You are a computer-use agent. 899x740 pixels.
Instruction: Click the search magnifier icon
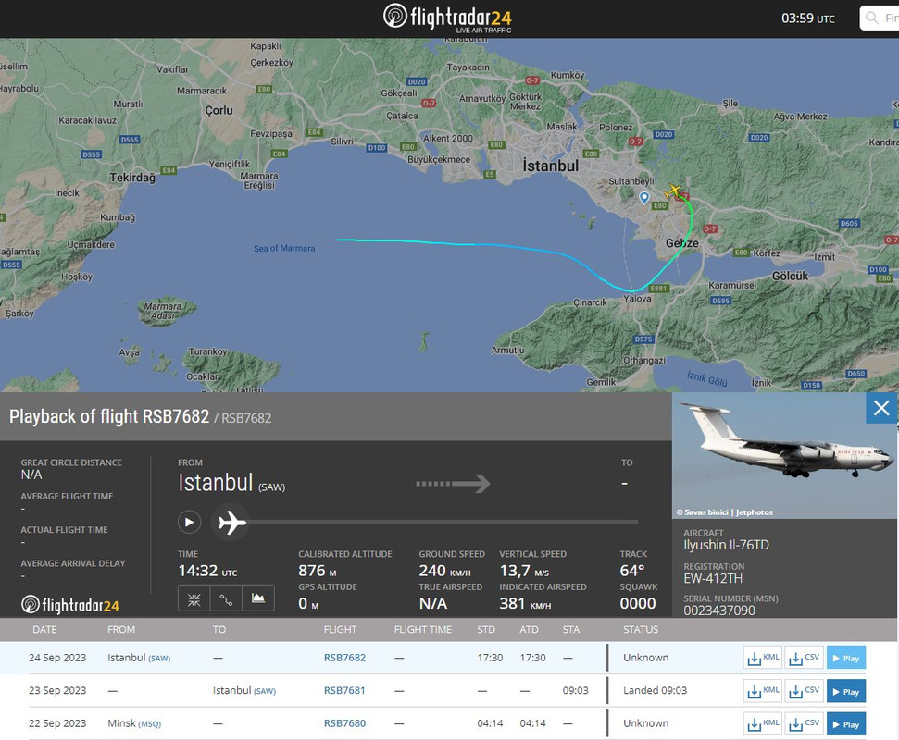(x=872, y=18)
